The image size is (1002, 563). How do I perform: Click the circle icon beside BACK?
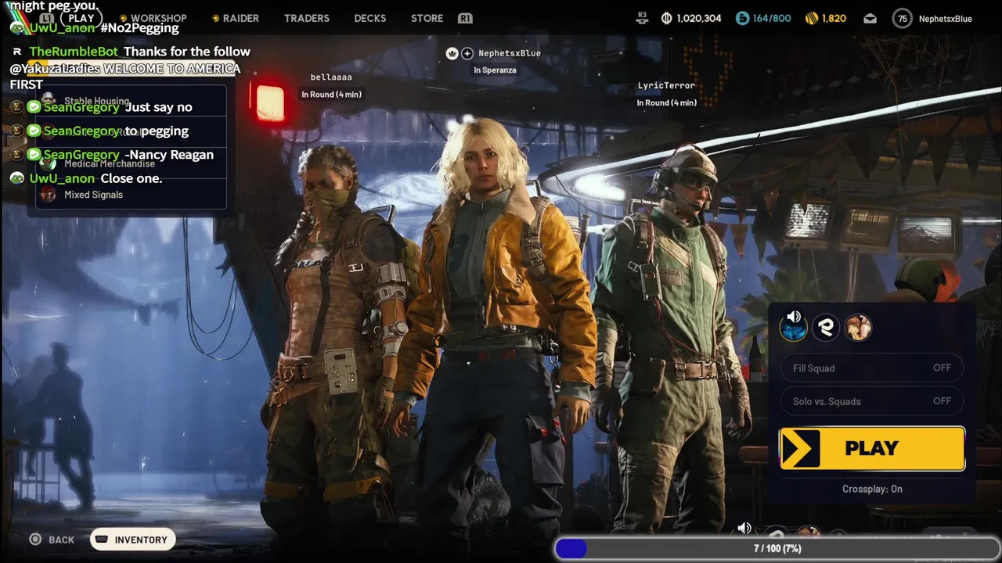(x=35, y=540)
